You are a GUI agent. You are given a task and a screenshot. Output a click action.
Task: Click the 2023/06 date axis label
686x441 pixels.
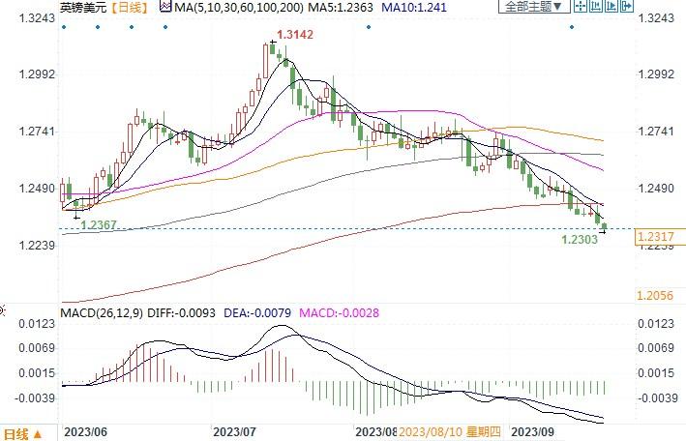(x=85, y=432)
